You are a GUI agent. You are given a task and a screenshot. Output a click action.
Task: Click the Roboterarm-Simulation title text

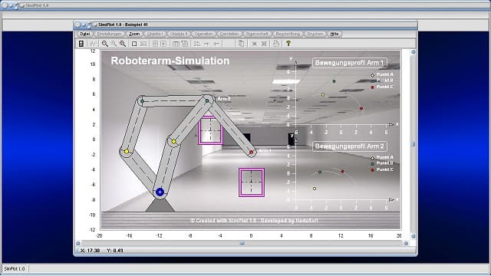click(170, 61)
